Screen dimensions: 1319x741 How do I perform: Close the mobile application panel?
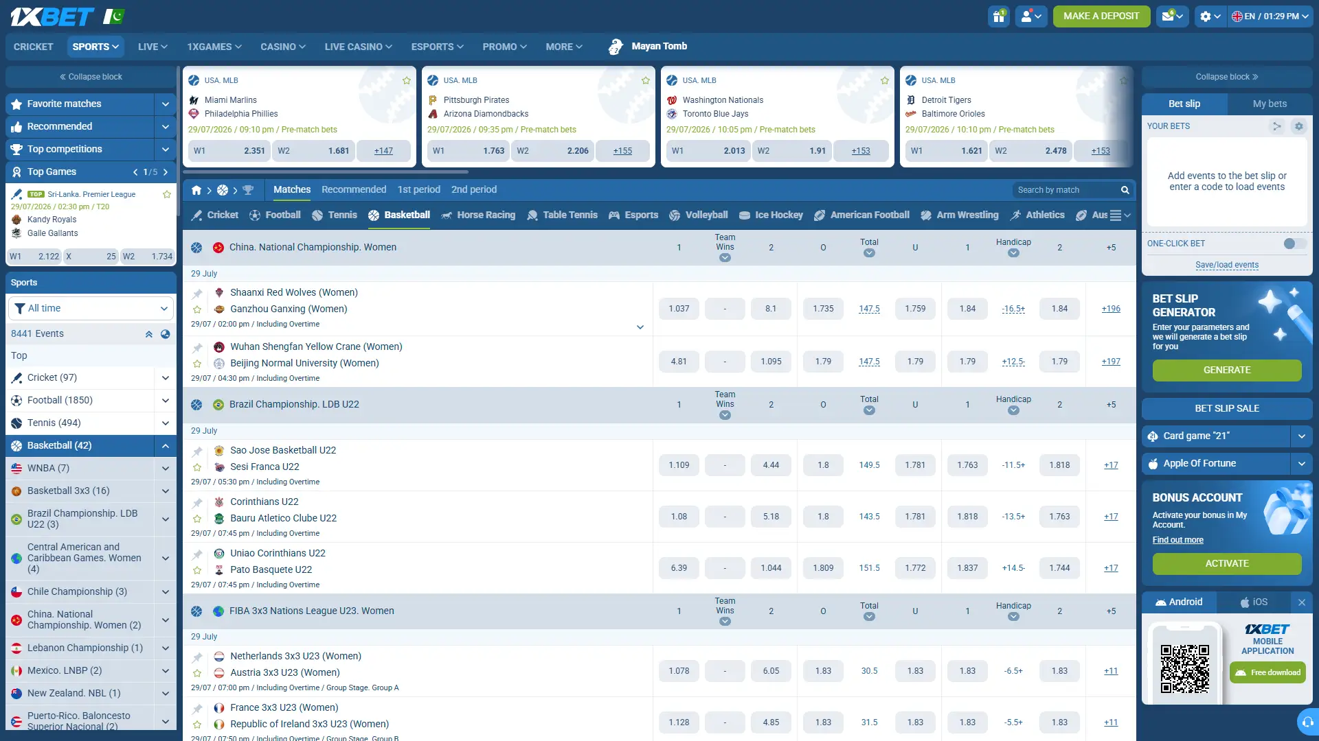(1302, 602)
